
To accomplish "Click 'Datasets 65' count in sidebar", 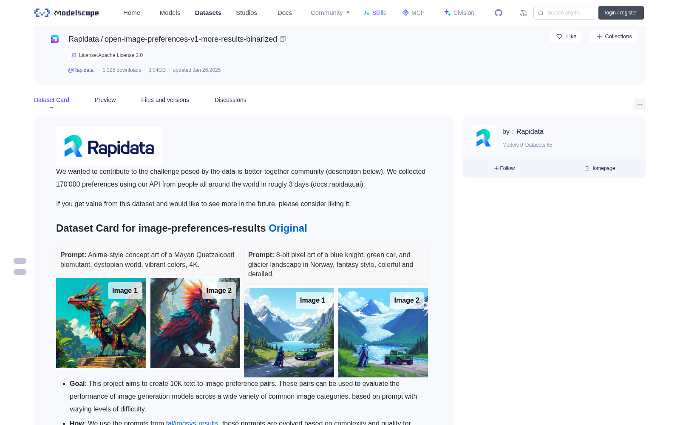I will (x=539, y=145).
